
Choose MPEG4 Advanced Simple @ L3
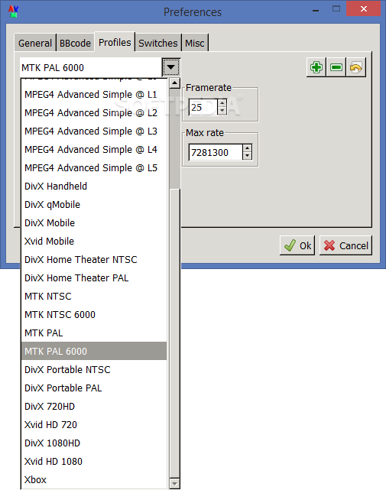(x=94, y=131)
